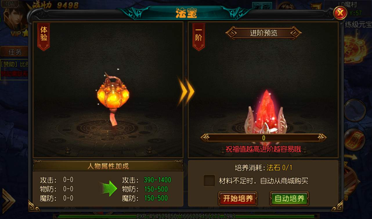Close the 法宝 panel with red X
This screenshot has height=219, width=372.
click(x=340, y=13)
